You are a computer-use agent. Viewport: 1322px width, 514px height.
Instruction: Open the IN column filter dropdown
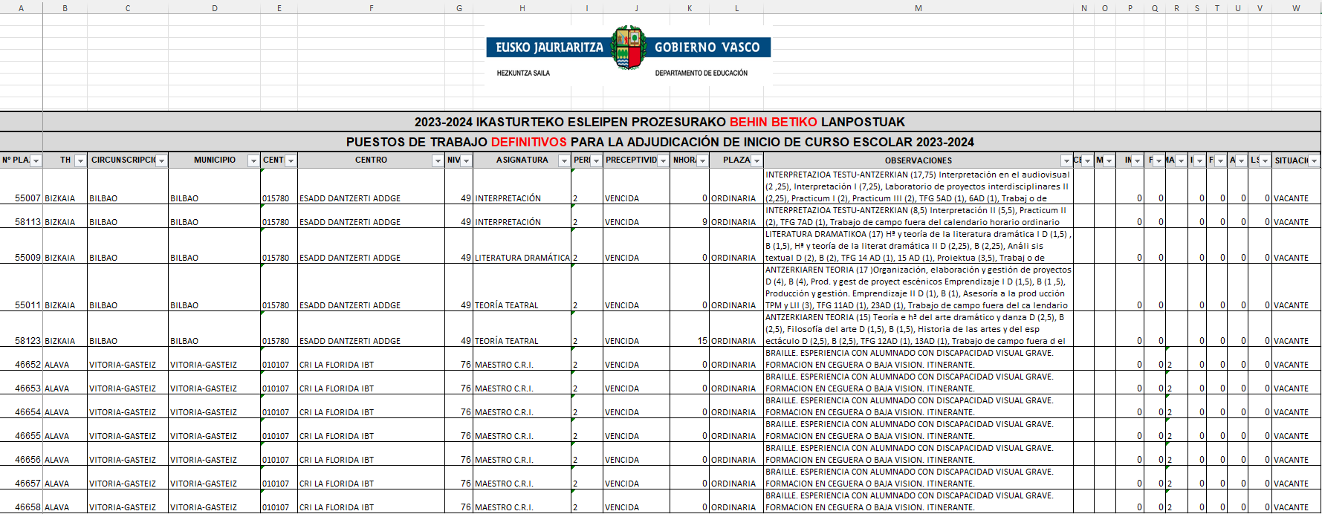tap(1136, 160)
